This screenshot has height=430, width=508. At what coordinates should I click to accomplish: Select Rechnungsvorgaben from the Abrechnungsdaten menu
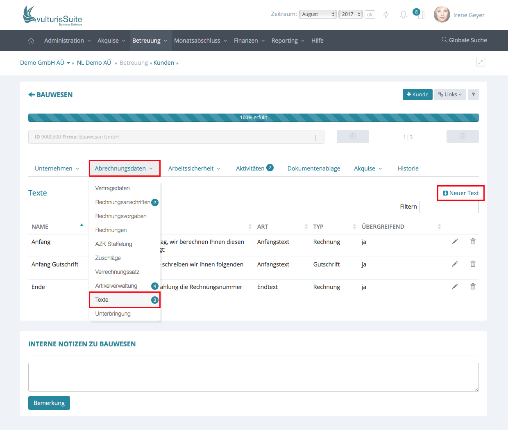point(121,216)
